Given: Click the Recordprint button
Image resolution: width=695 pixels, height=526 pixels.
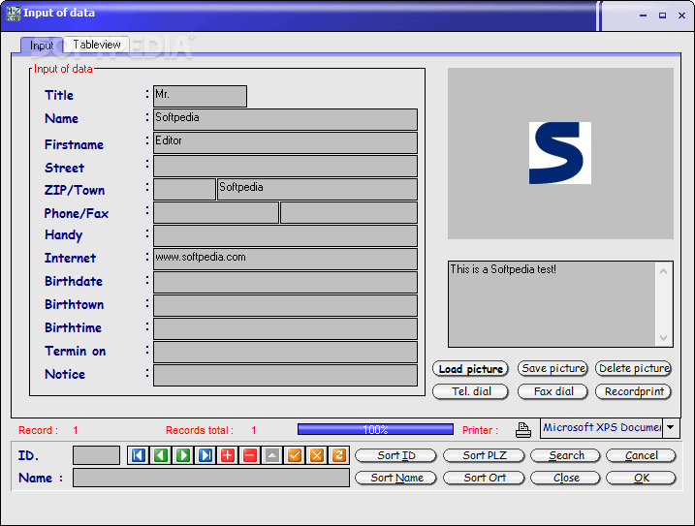Looking at the screenshot, I should 633,391.
